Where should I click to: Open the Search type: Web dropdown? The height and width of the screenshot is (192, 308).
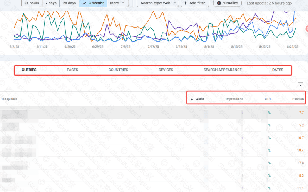pos(158,3)
